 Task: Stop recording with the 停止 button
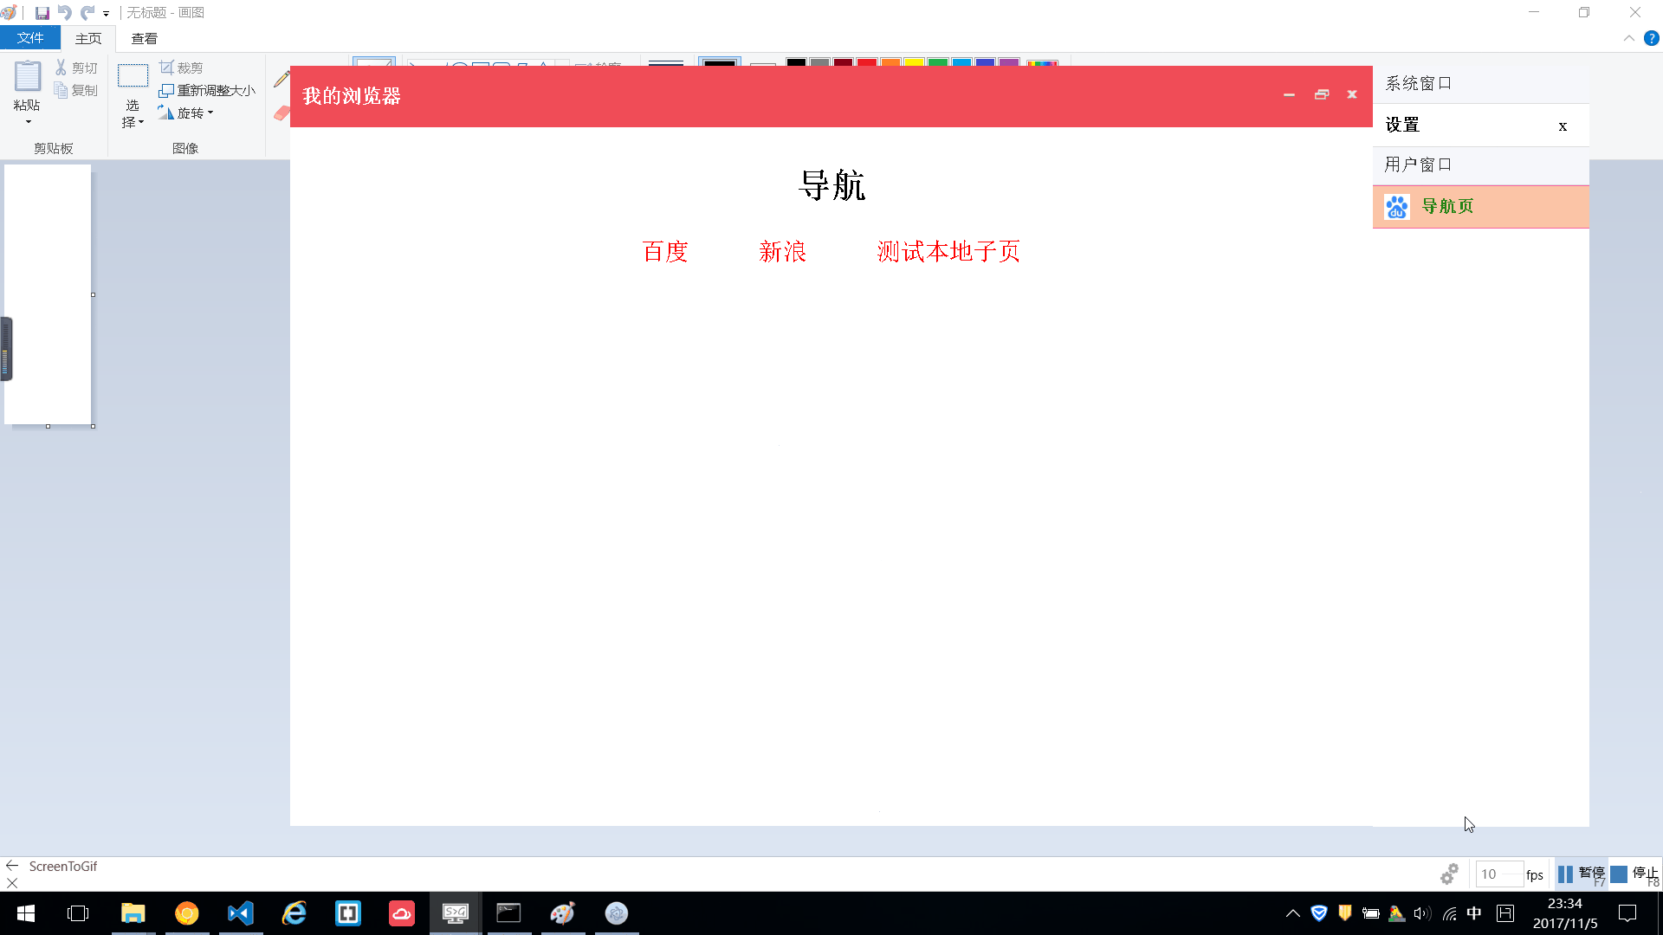pos(1635,874)
